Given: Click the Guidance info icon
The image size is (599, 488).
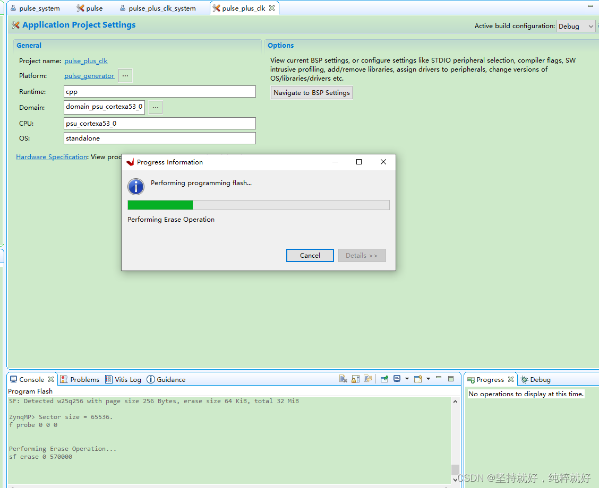Looking at the screenshot, I should [151, 379].
